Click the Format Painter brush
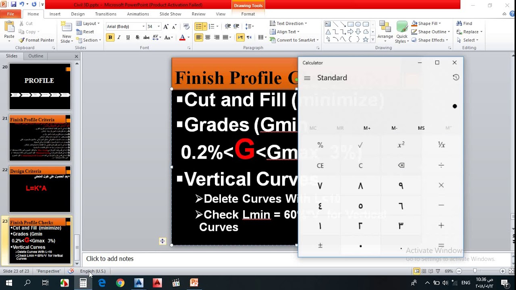Image resolution: width=516 pixels, height=290 pixels. click(36, 40)
